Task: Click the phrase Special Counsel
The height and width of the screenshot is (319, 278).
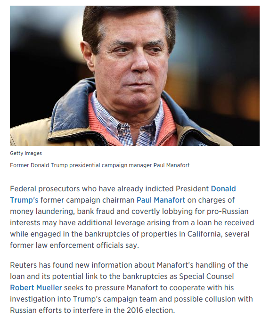Action: pyautogui.click(x=206, y=277)
